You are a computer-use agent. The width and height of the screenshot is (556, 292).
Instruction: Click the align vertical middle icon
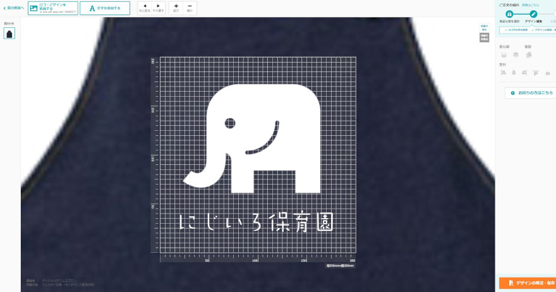pos(548,73)
